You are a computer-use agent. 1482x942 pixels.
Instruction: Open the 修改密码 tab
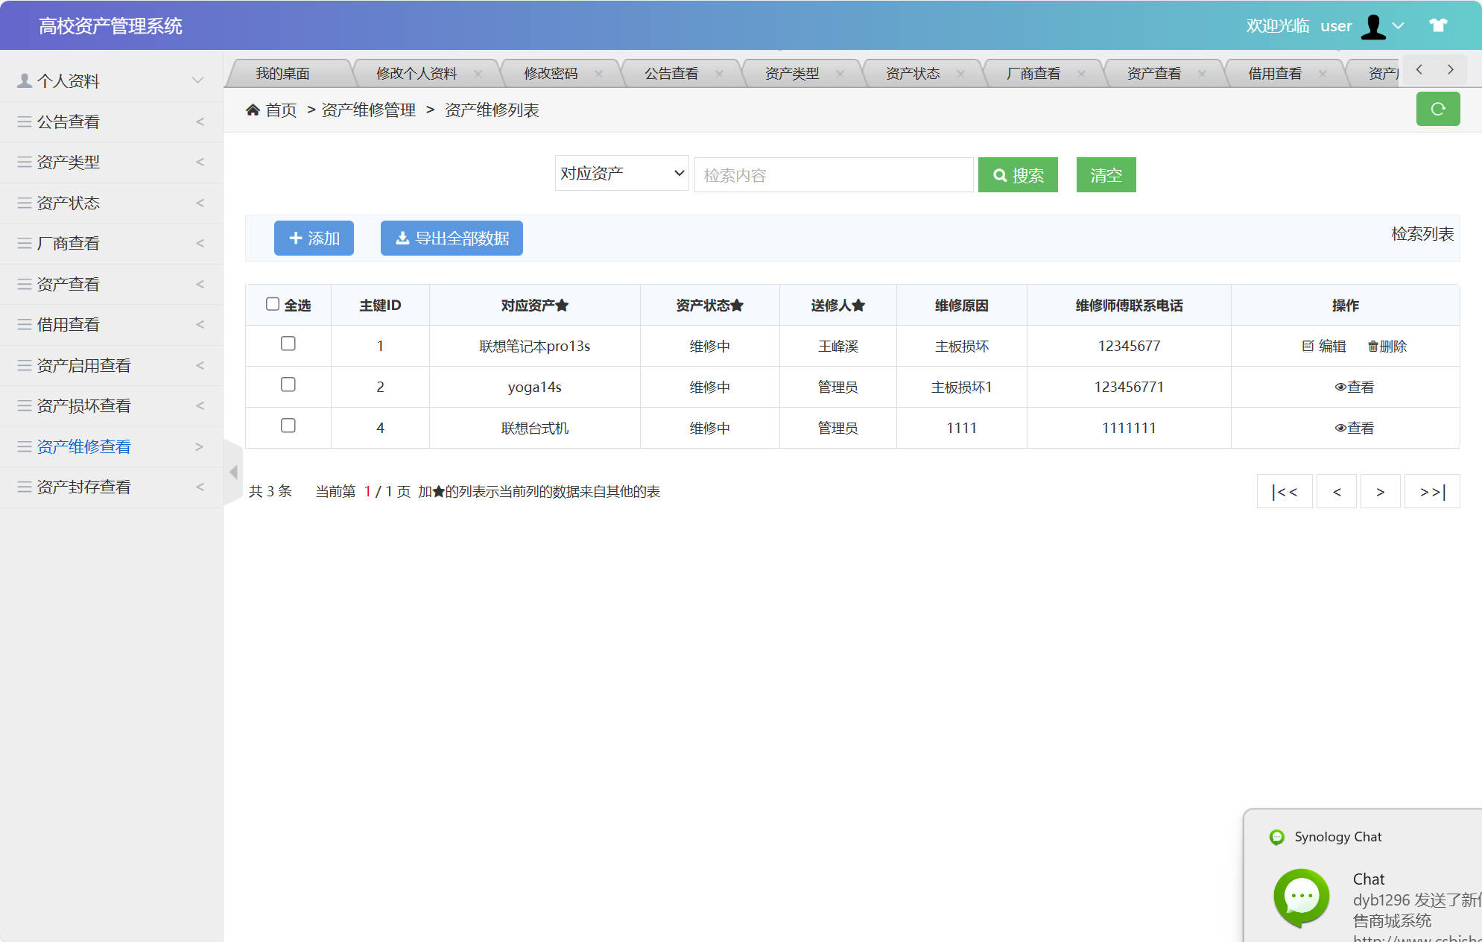[553, 72]
